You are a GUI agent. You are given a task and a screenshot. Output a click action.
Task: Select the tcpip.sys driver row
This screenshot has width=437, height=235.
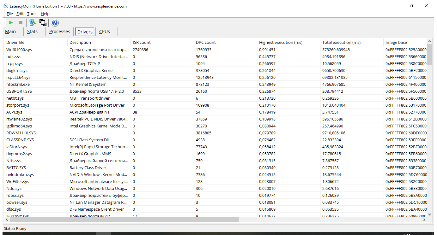(x=215, y=63)
